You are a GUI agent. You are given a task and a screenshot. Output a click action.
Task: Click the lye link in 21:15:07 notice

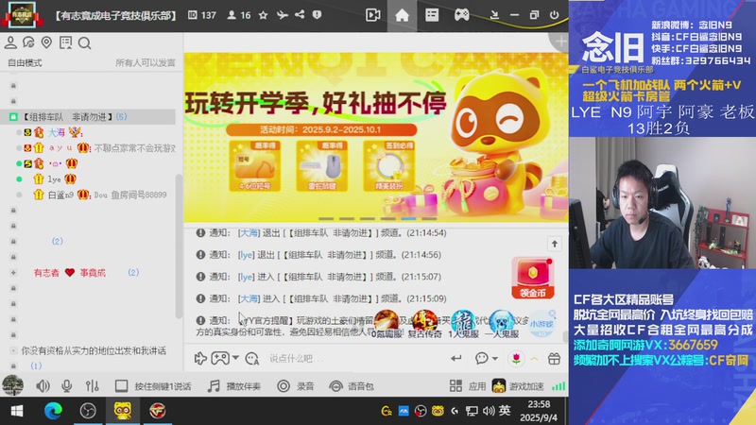click(x=247, y=277)
